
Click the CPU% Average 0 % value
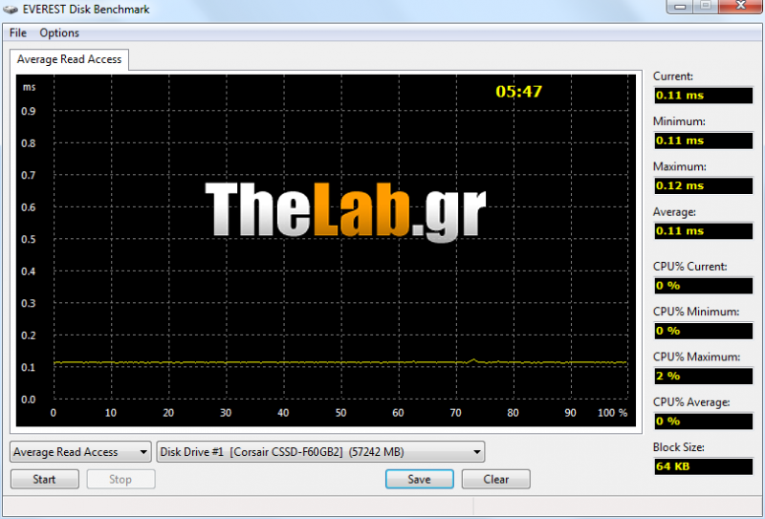703,421
